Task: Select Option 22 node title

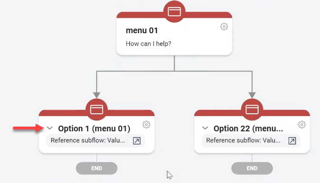Action: (248, 128)
